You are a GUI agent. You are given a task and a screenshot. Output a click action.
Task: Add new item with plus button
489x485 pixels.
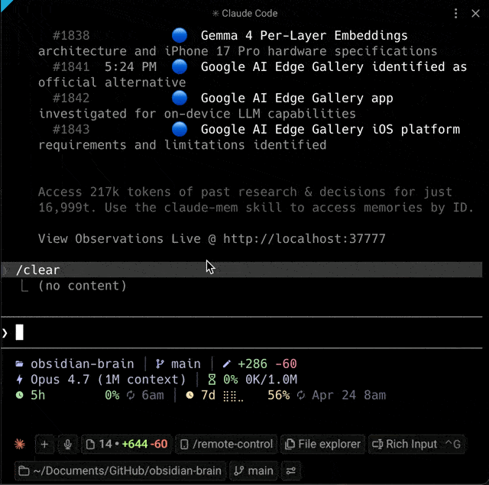[x=44, y=444]
